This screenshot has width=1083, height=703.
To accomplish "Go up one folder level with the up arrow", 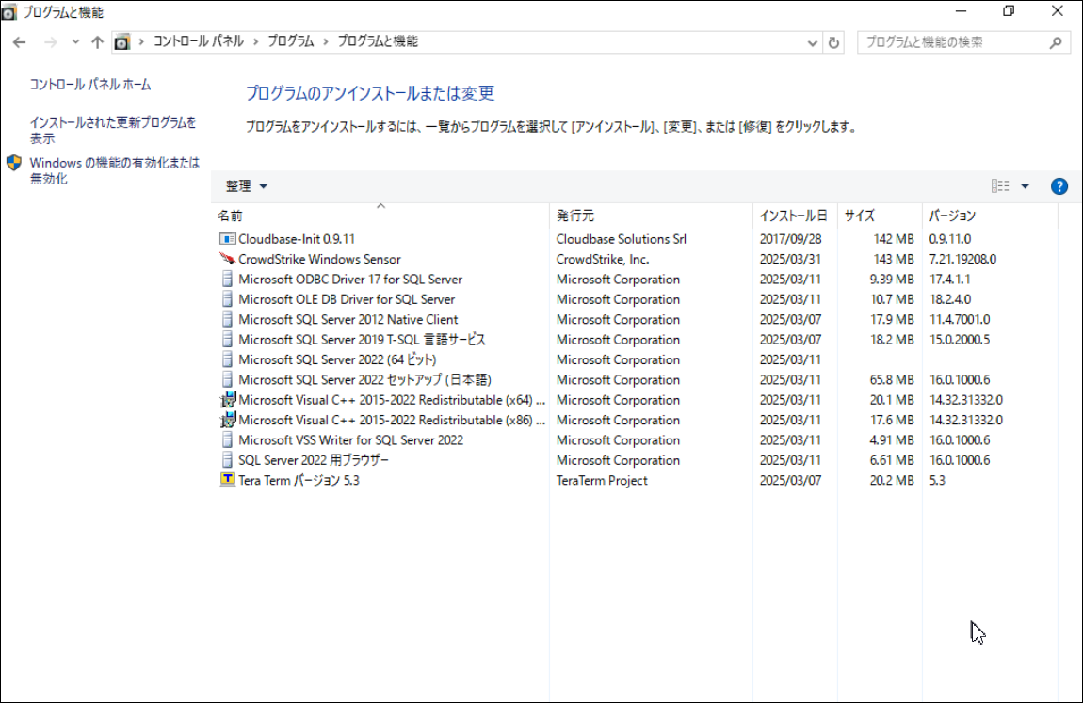I will 97,42.
